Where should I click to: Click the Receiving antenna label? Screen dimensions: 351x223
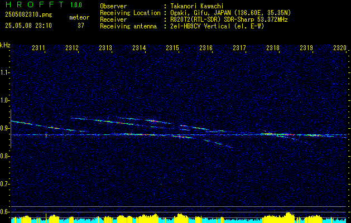pos(128,26)
